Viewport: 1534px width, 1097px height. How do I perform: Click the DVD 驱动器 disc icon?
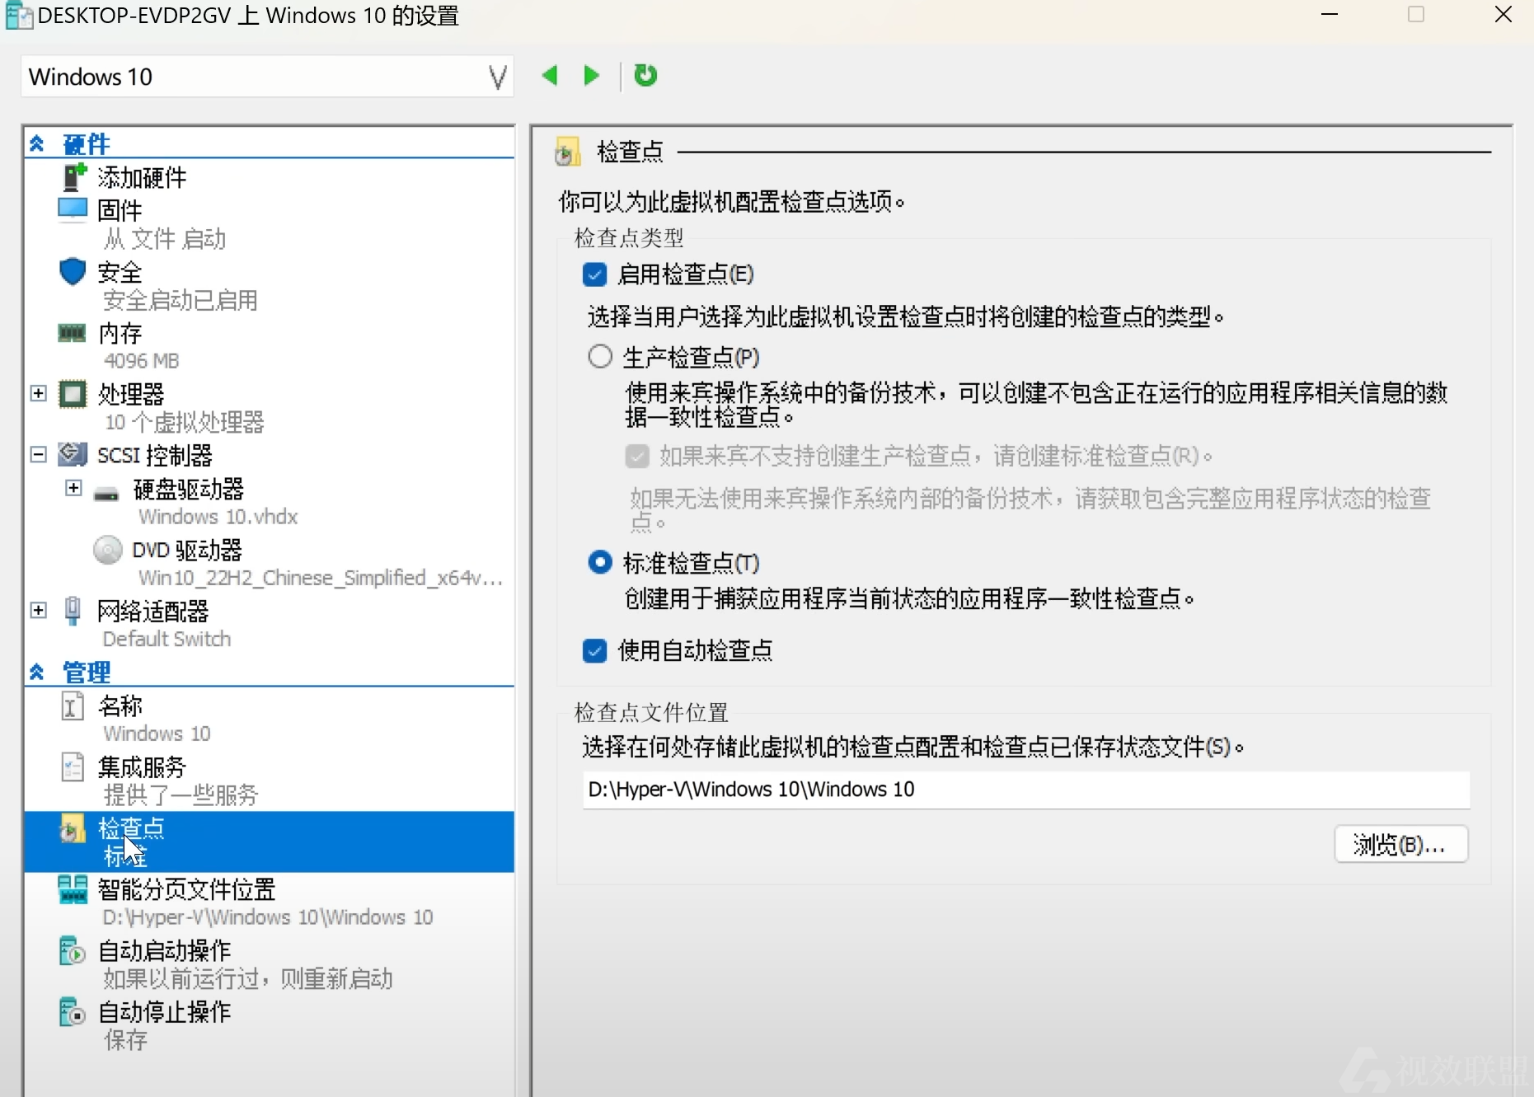(x=108, y=550)
